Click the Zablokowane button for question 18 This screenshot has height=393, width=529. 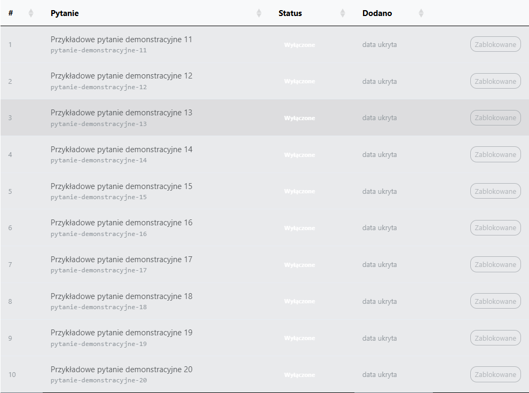(x=495, y=301)
